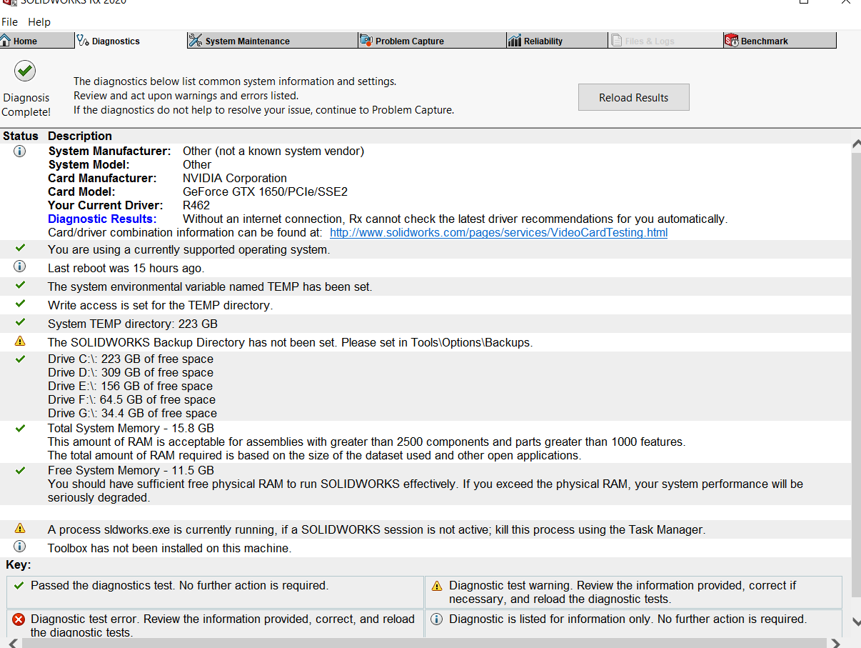The width and height of the screenshot is (861, 648).
Task: Click the Key label above the legend
Action: [18, 564]
